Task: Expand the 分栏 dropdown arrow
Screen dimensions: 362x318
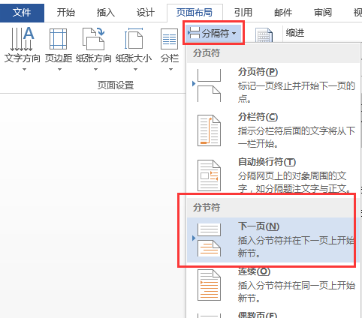Action: (170, 69)
